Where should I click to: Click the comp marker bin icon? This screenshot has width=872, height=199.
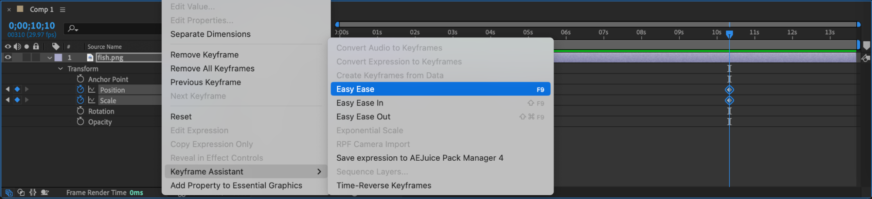point(866,45)
